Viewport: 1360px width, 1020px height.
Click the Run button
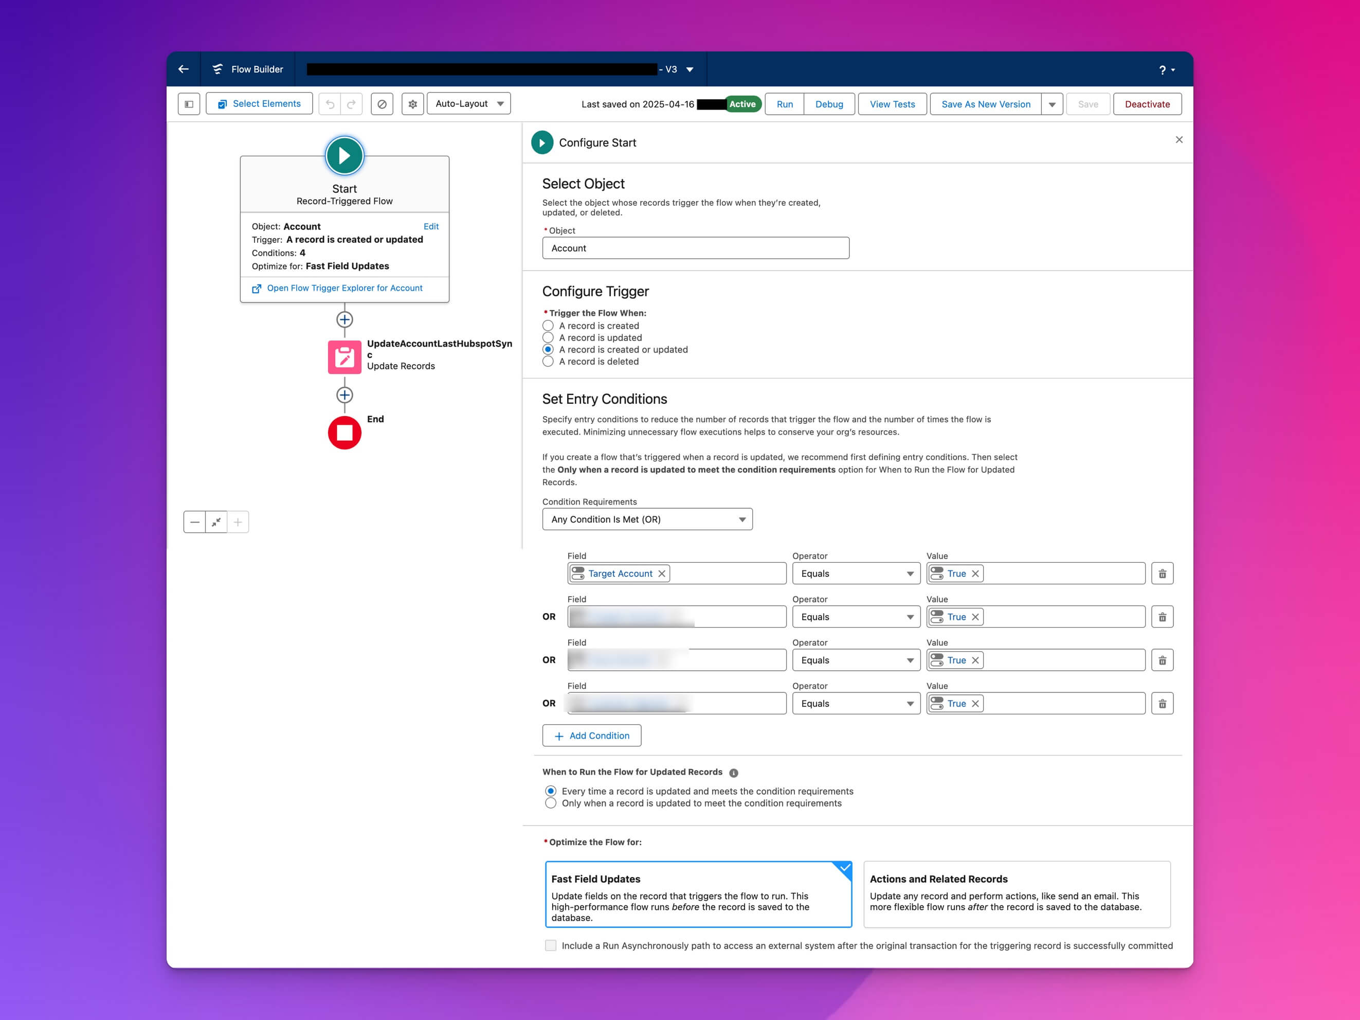tap(785, 104)
